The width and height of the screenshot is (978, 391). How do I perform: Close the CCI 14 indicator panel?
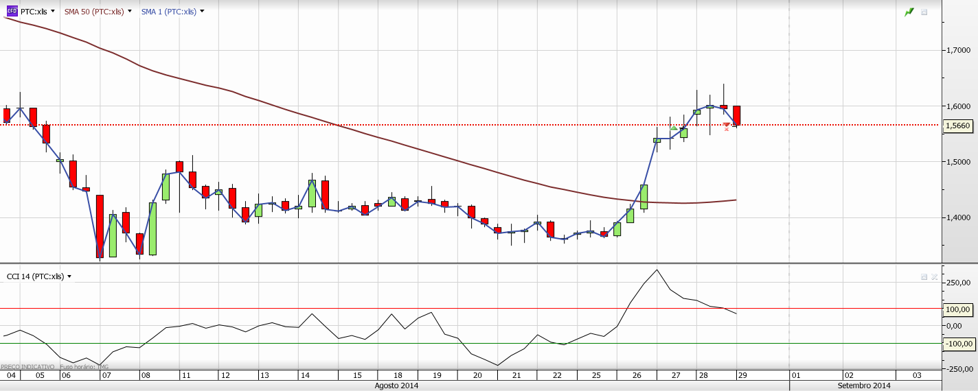coord(933,276)
